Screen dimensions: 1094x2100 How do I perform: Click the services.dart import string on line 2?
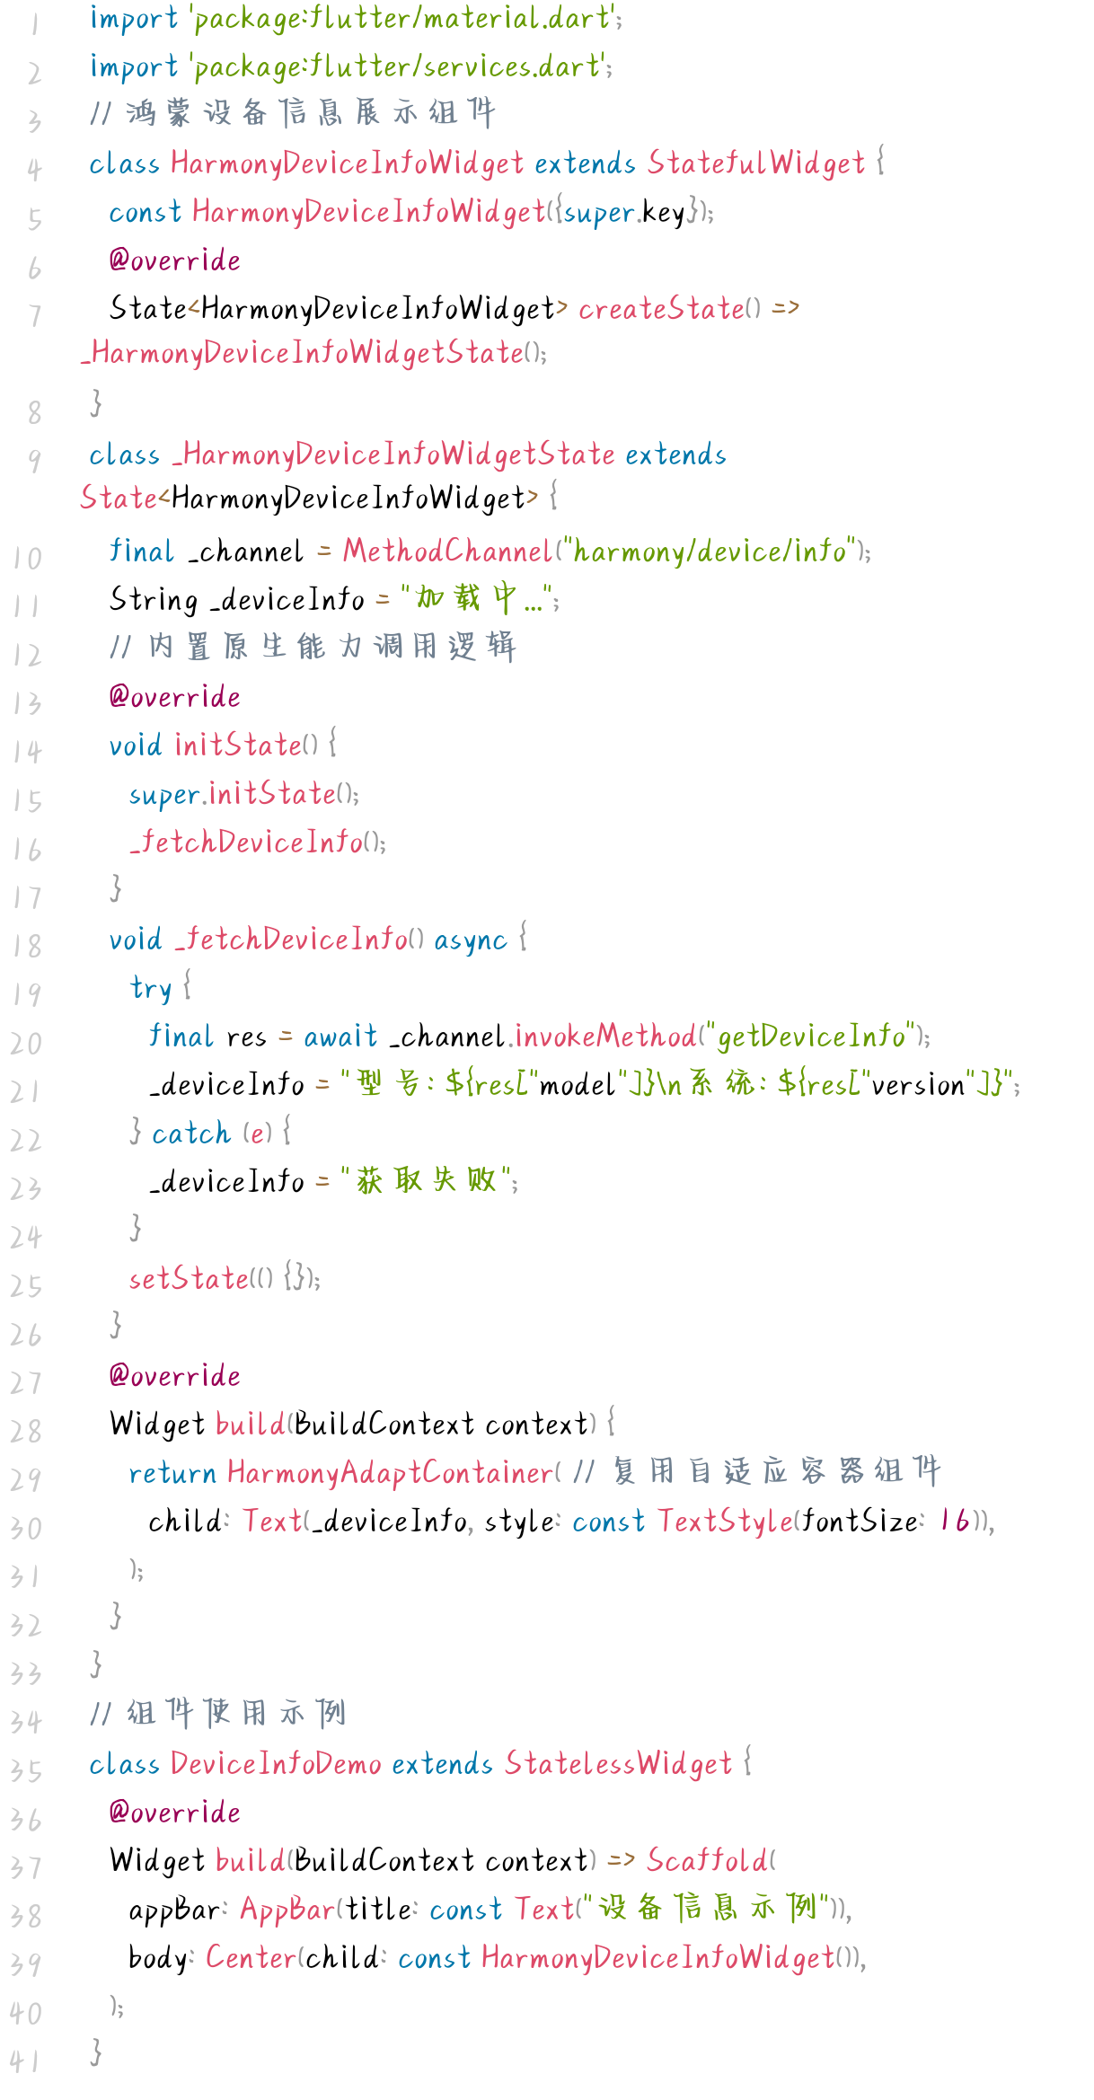click(399, 67)
